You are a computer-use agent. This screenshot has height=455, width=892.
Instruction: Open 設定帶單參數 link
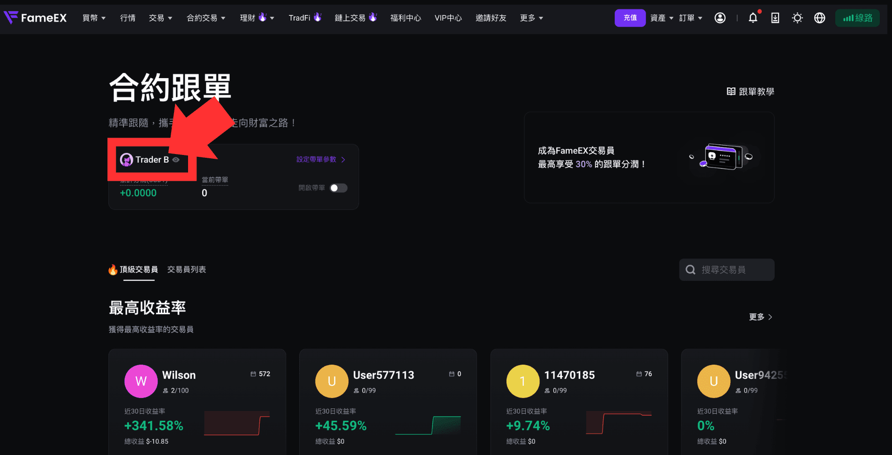321,159
